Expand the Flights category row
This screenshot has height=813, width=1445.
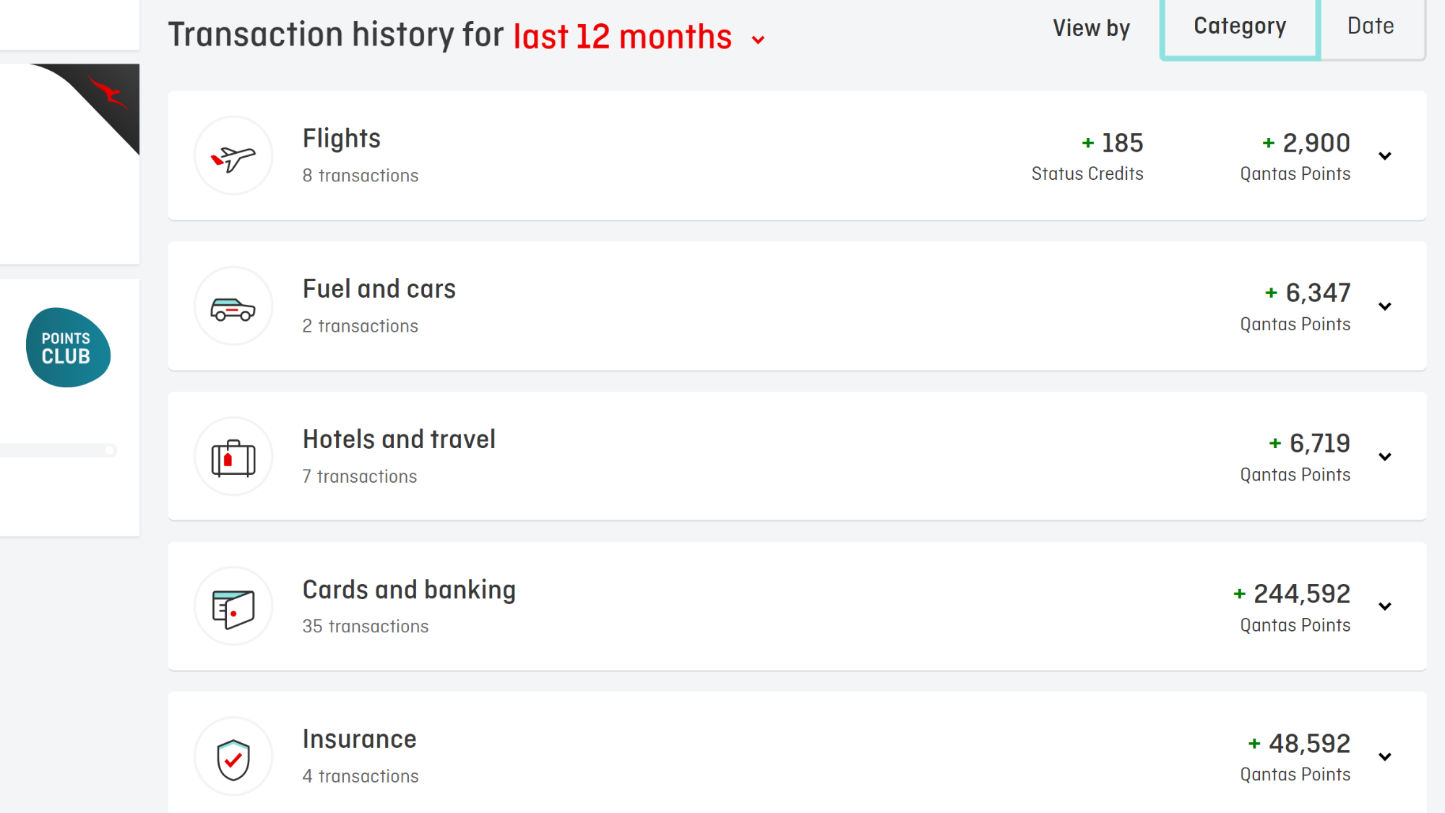(x=797, y=155)
